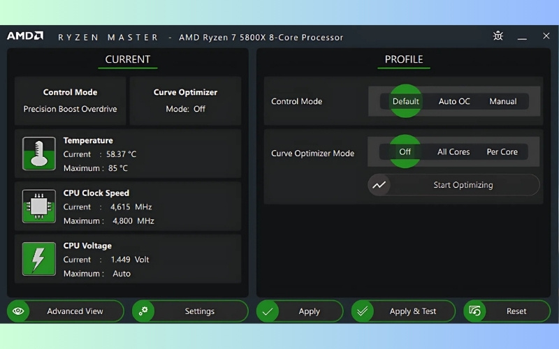Click the Start Optimizing button
The height and width of the screenshot is (349, 559).
coord(463,185)
